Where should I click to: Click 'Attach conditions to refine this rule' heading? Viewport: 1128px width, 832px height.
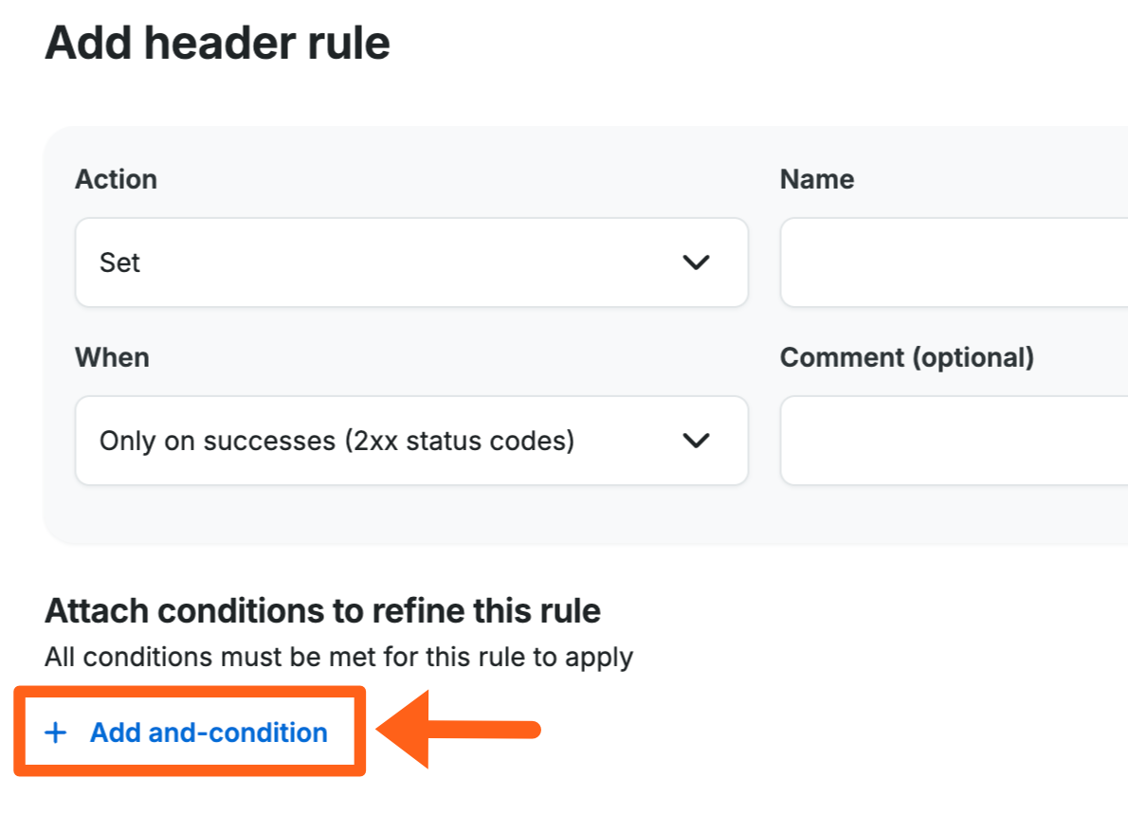tap(322, 611)
